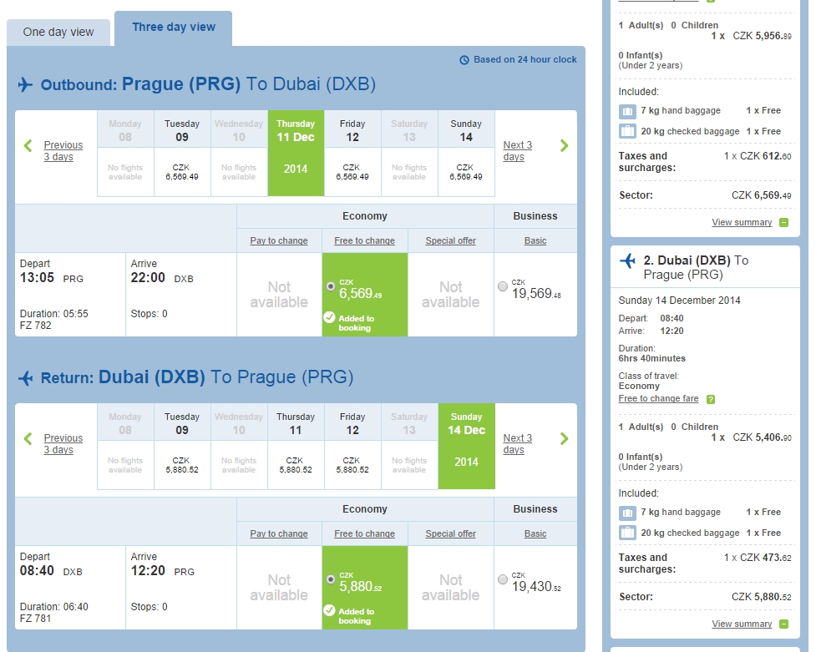Open outbound Next 3 days link
The width and height of the screenshot is (816, 652).
pos(517,151)
